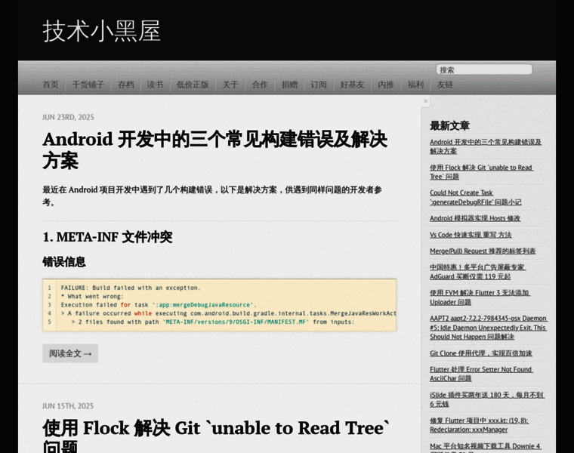The height and width of the screenshot is (453, 574).
Task: Open the 关于 about page
Action: coord(230,85)
